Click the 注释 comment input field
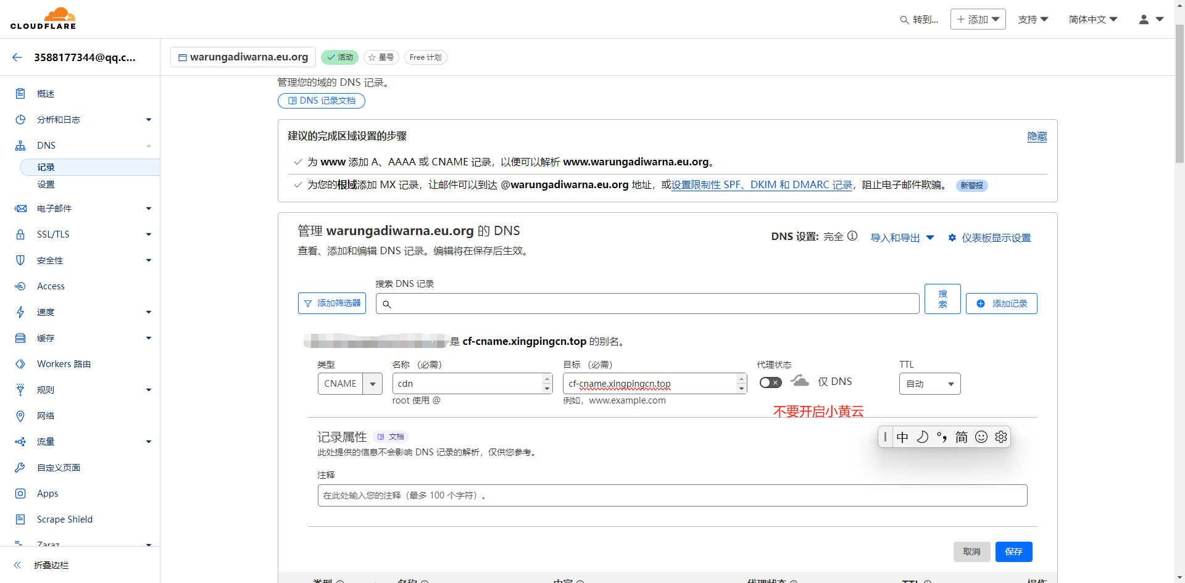Screen dimensions: 1185x583 672,495
